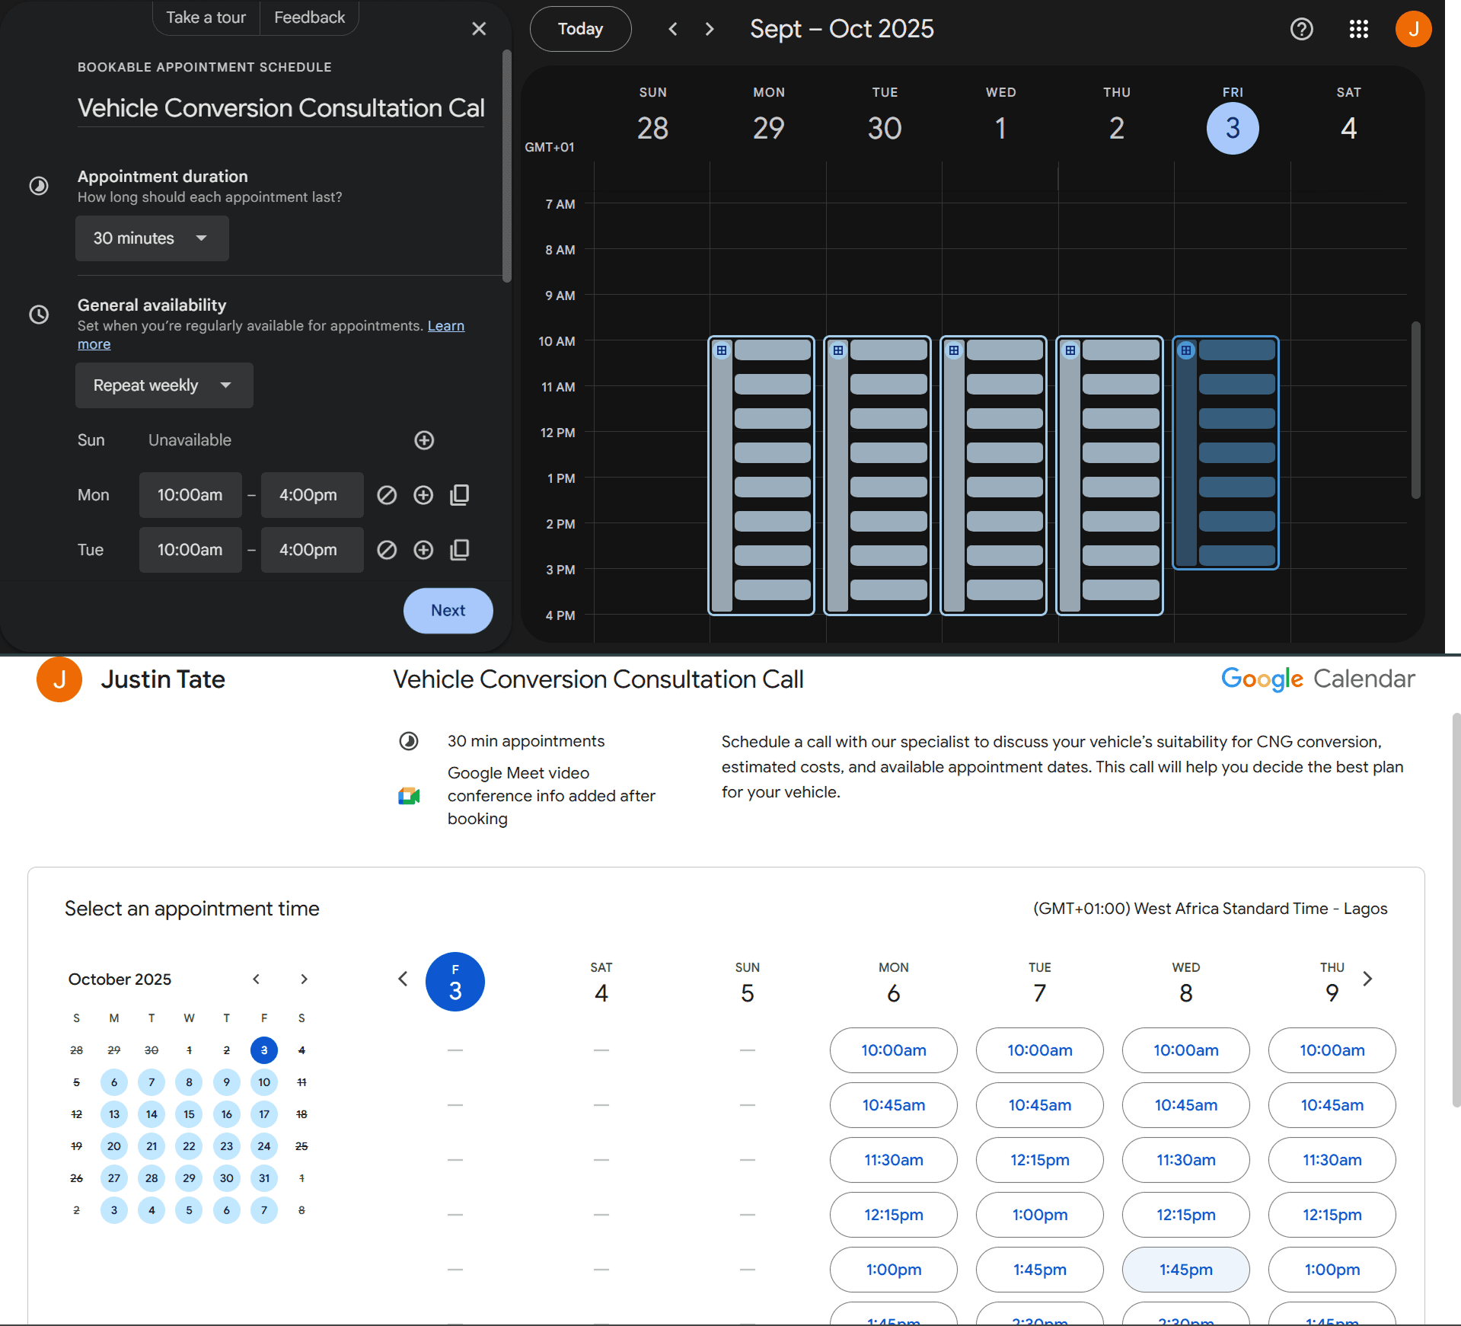Open the Repeat weekly dropdown
The width and height of the screenshot is (1461, 1326).
164,385
